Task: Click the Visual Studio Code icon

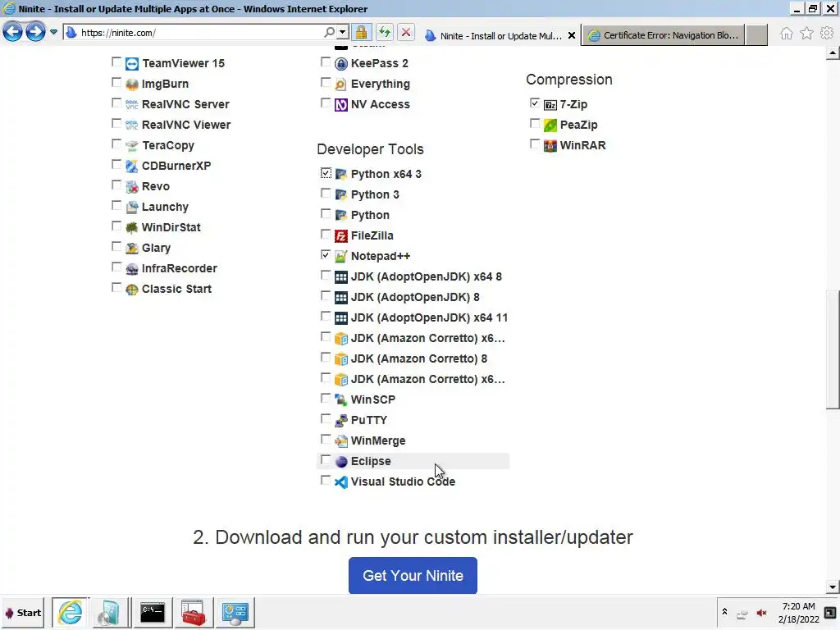Action: (341, 482)
